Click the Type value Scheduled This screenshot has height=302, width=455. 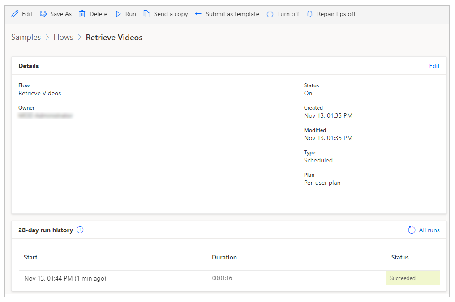(x=318, y=160)
